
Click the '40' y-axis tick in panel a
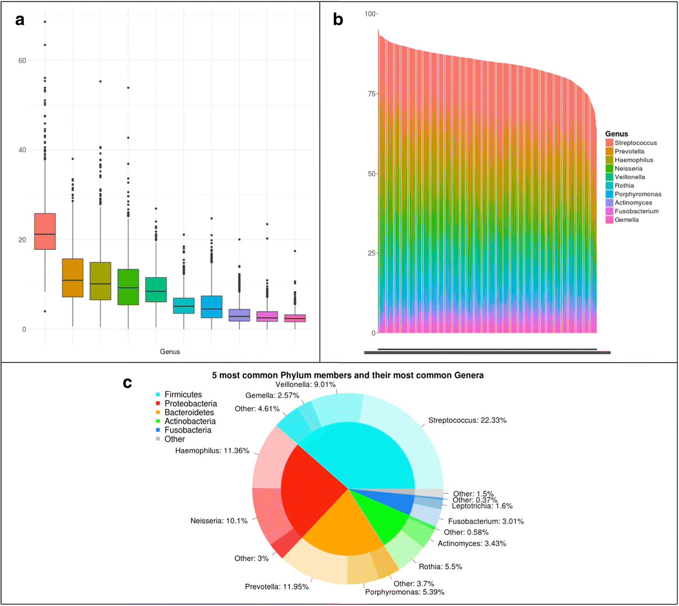tap(22, 150)
